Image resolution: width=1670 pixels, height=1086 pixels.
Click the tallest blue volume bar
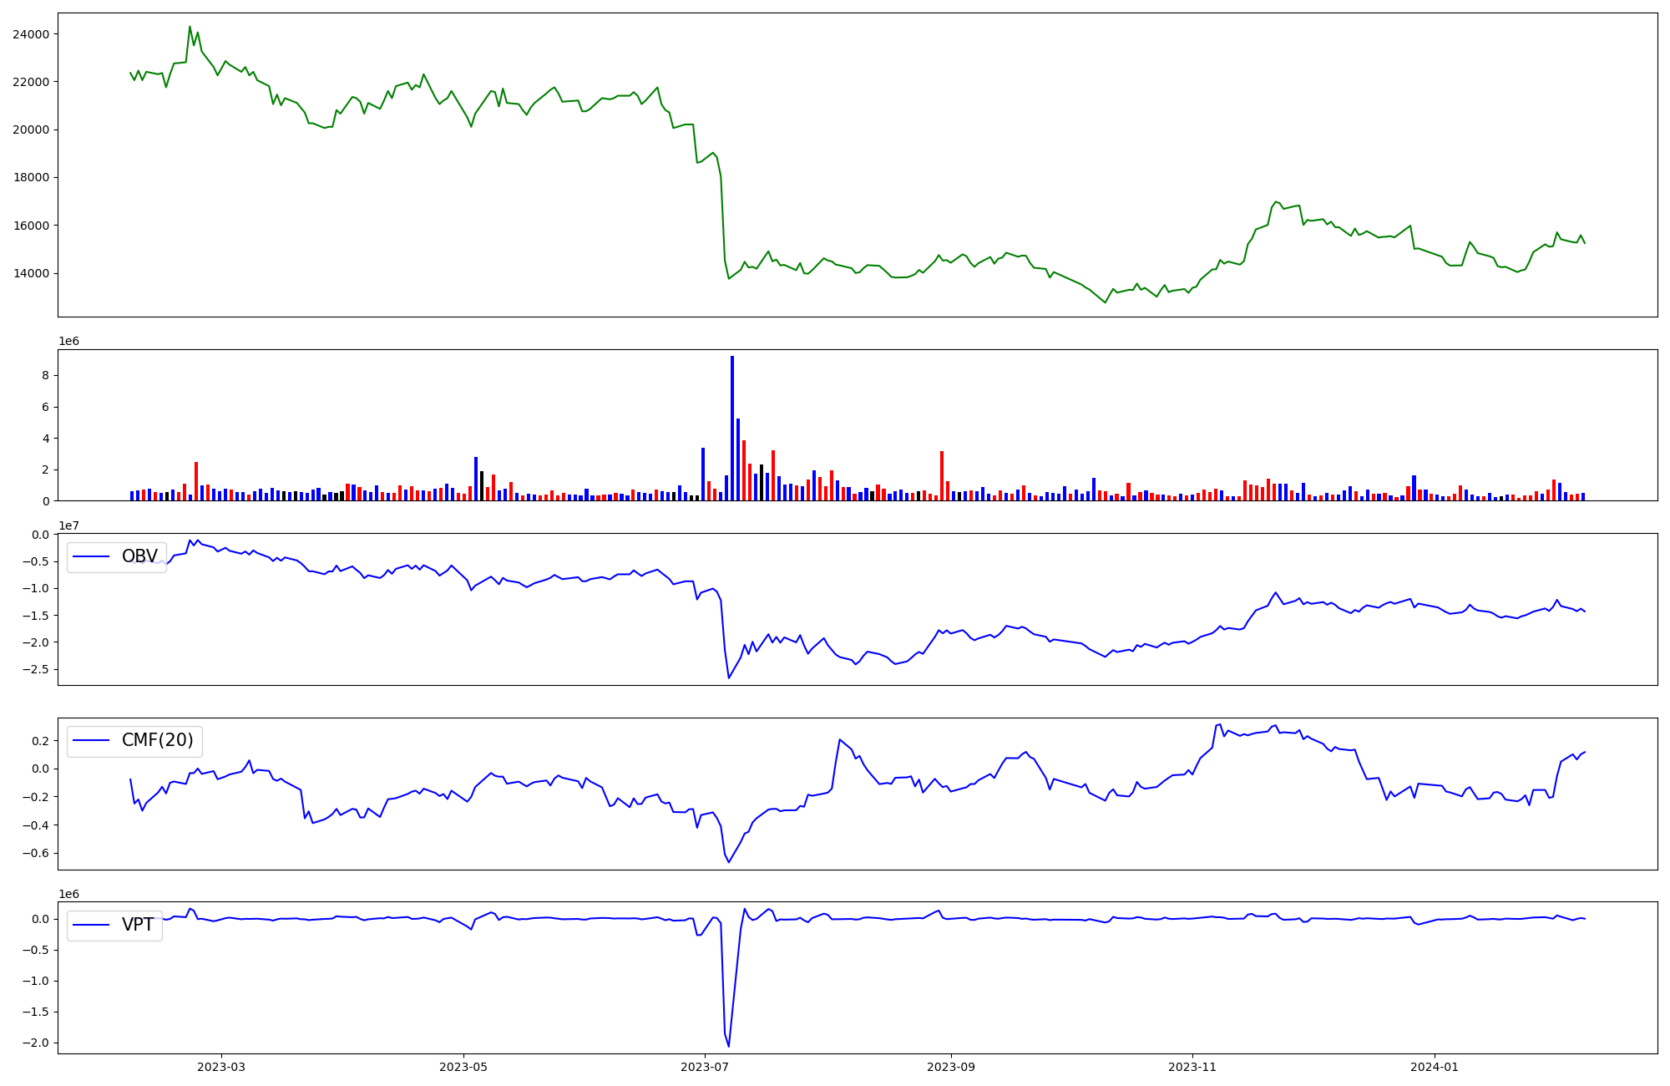[x=732, y=426]
